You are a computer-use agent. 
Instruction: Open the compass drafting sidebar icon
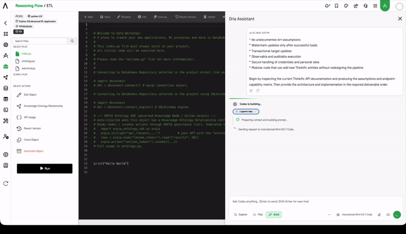click(x=6, y=56)
